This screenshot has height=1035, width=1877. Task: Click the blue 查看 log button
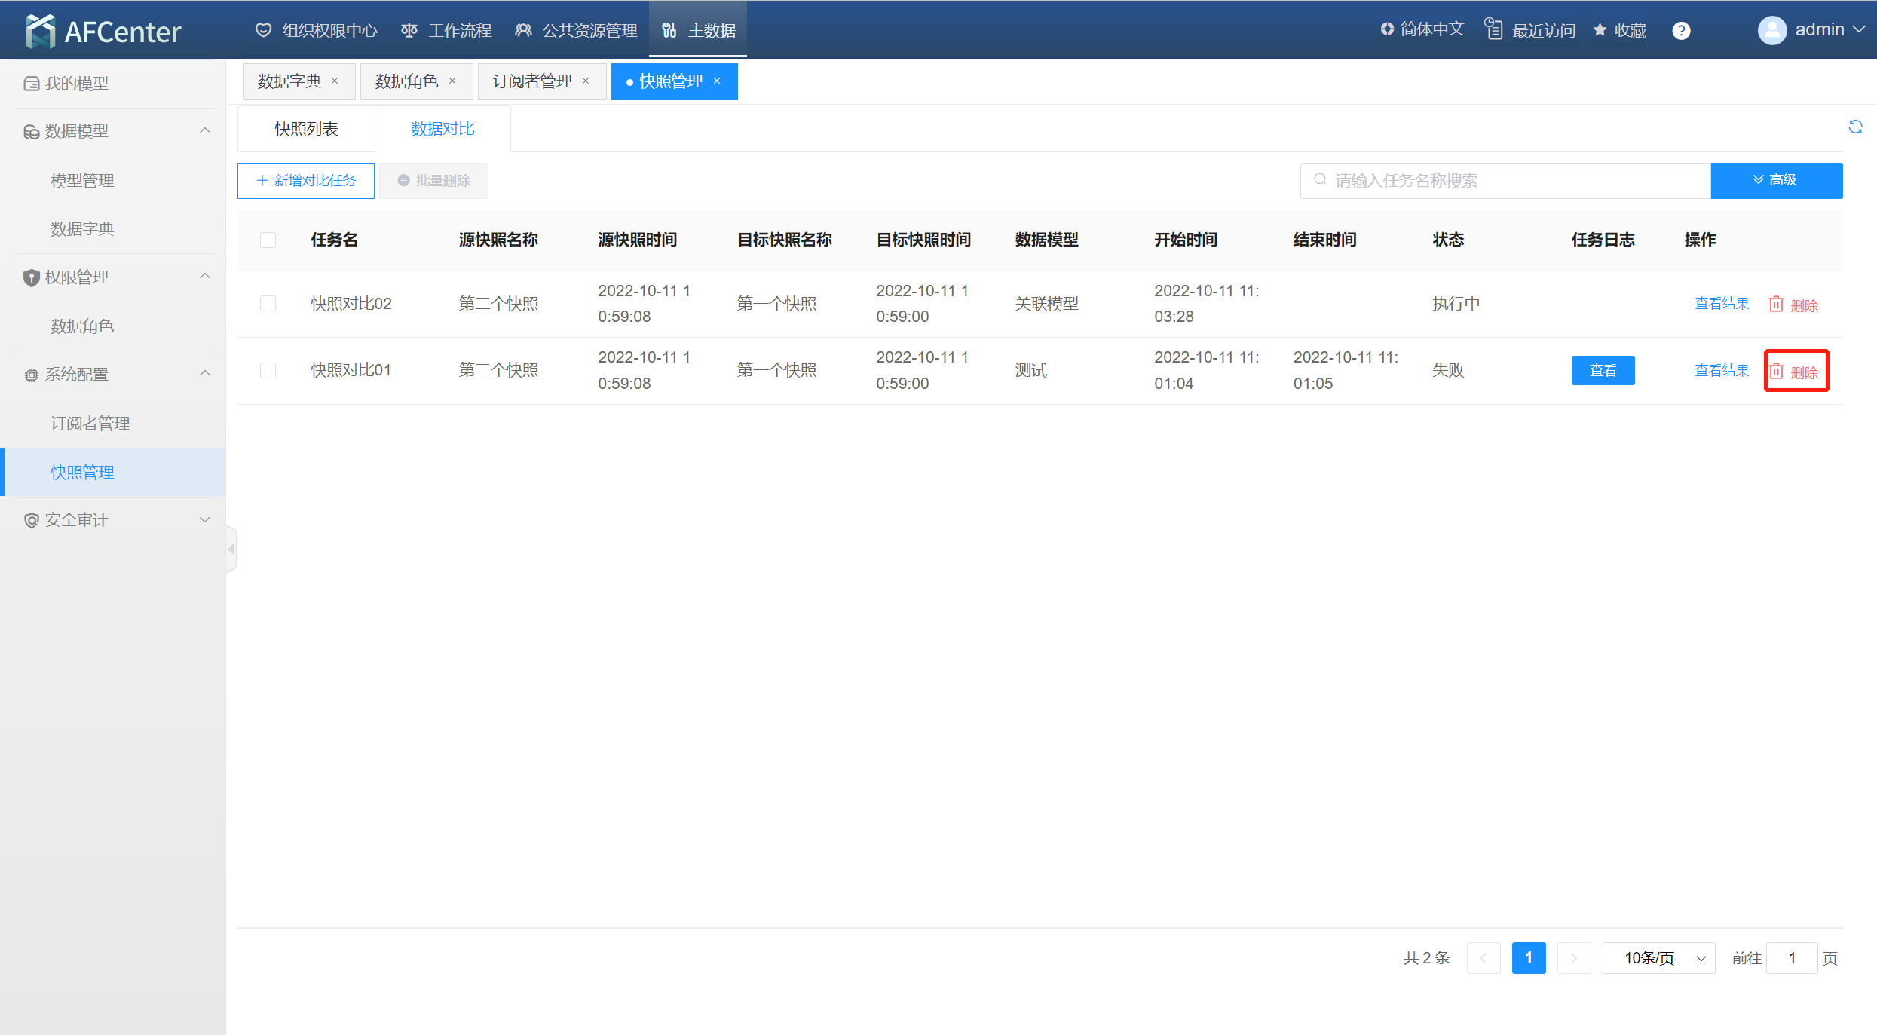click(1603, 370)
